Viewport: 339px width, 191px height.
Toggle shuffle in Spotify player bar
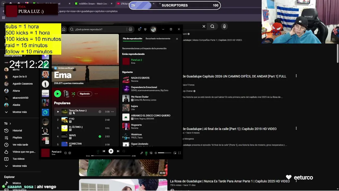tap(98, 151)
